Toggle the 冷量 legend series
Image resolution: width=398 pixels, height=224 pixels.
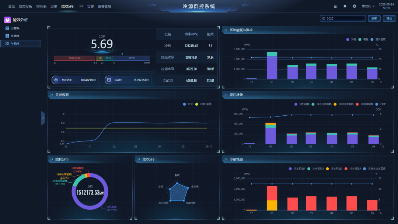pos(352,39)
